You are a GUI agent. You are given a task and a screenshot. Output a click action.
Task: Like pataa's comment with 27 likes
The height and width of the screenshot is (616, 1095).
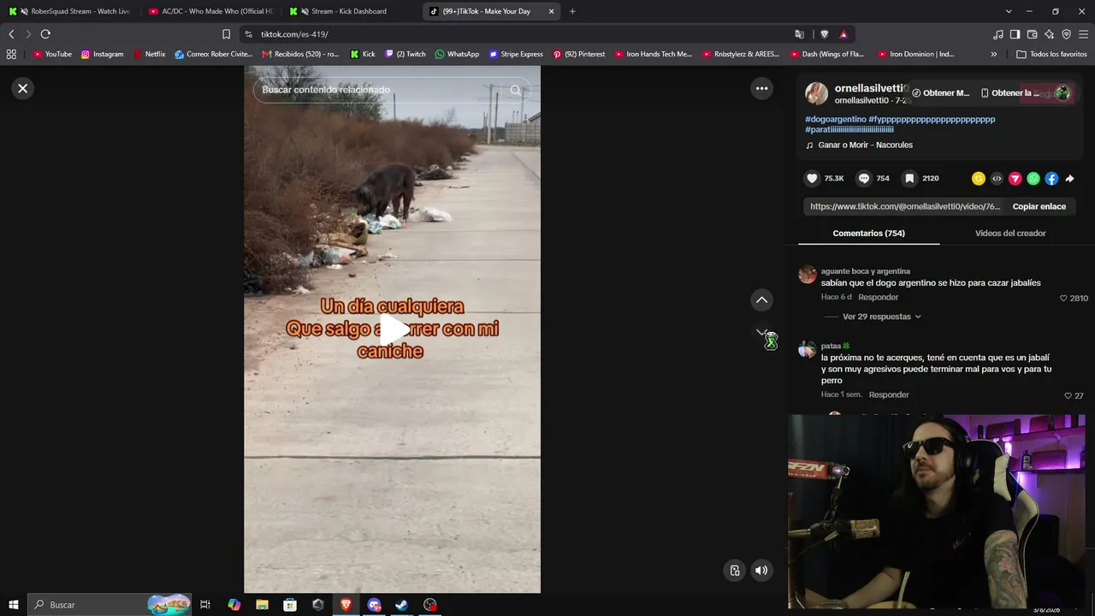[x=1068, y=396]
